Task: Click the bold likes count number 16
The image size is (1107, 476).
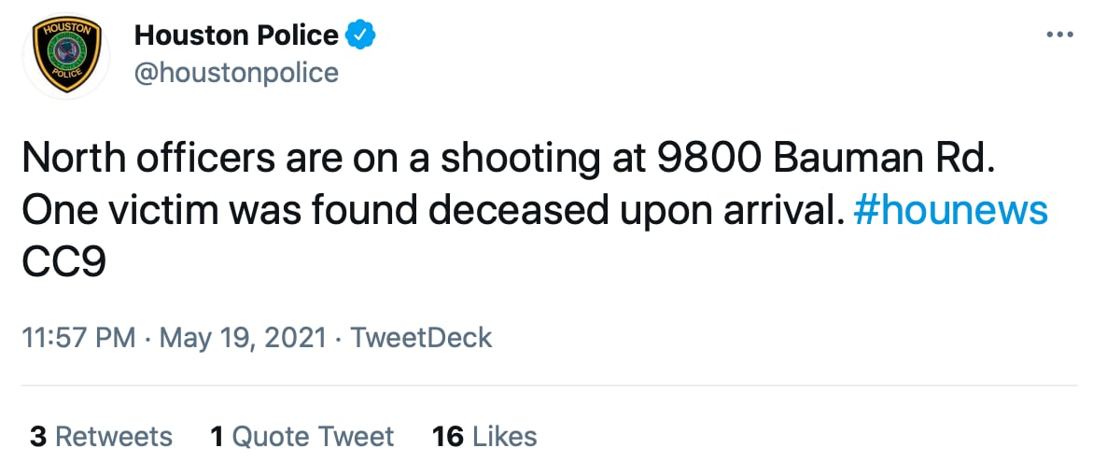Action: click(448, 436)
